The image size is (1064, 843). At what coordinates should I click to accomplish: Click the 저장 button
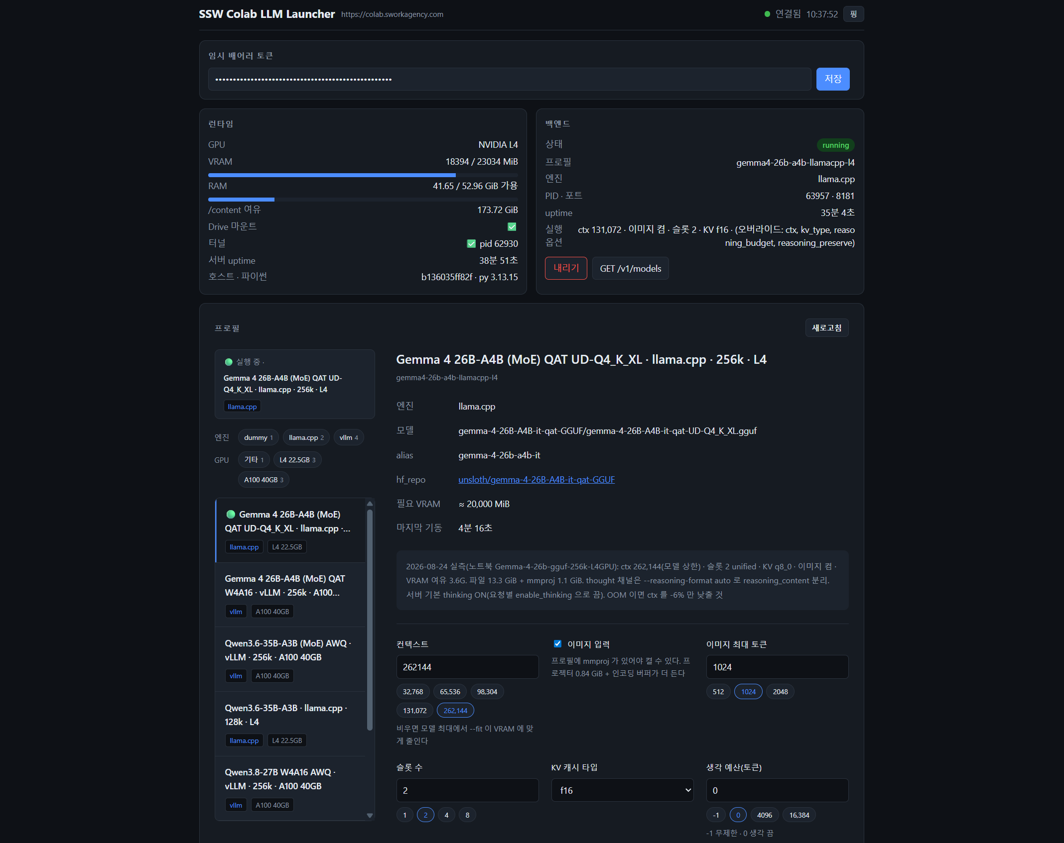[832, 79]
